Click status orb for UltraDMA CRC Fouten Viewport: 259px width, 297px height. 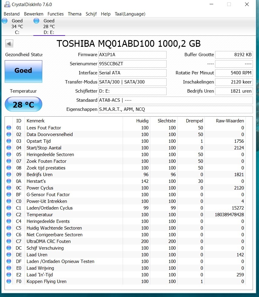[9, 241]
